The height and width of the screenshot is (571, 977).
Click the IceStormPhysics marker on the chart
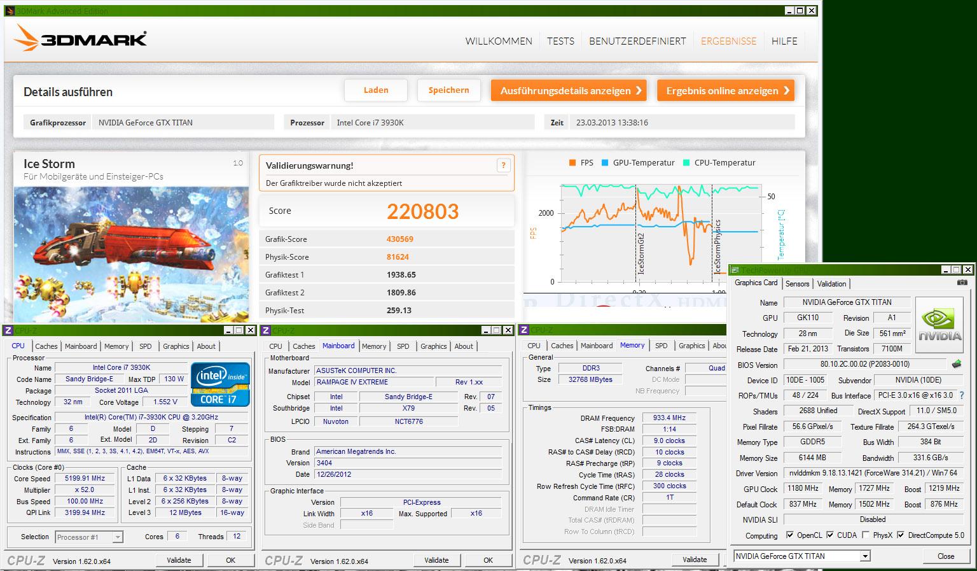(x=717, y=247)
